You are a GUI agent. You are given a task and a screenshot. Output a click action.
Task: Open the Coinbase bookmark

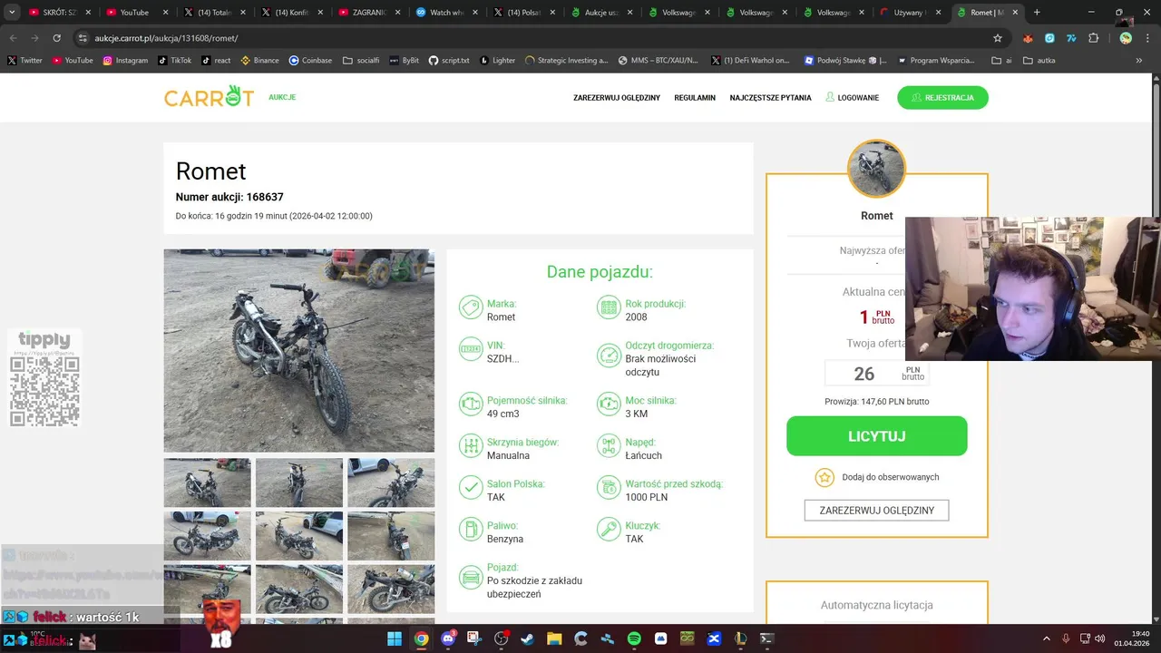(x=310, y=61)
